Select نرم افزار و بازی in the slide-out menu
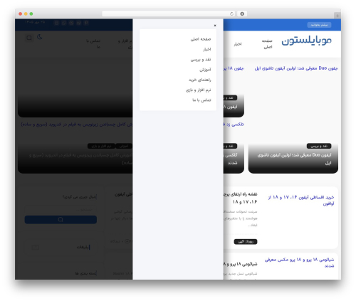The width and height of the screenshot is (356, 301). (x=198, y=90)
